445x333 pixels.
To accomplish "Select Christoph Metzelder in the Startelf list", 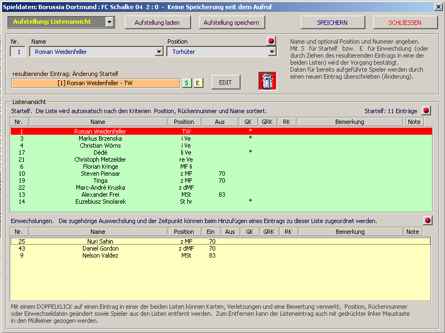I will [x=221, y=159].
